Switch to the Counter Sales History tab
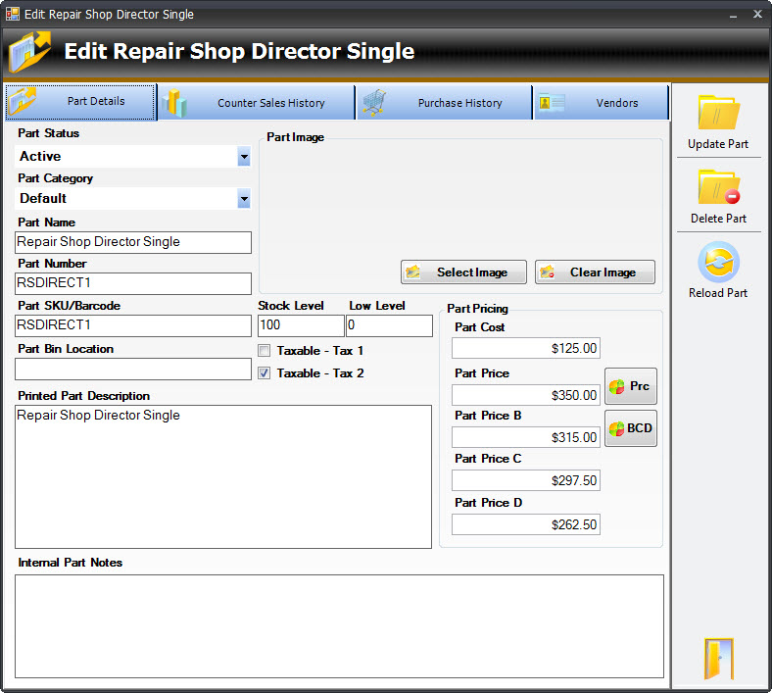This screenshot has width=772, height=693. [257, 103]
